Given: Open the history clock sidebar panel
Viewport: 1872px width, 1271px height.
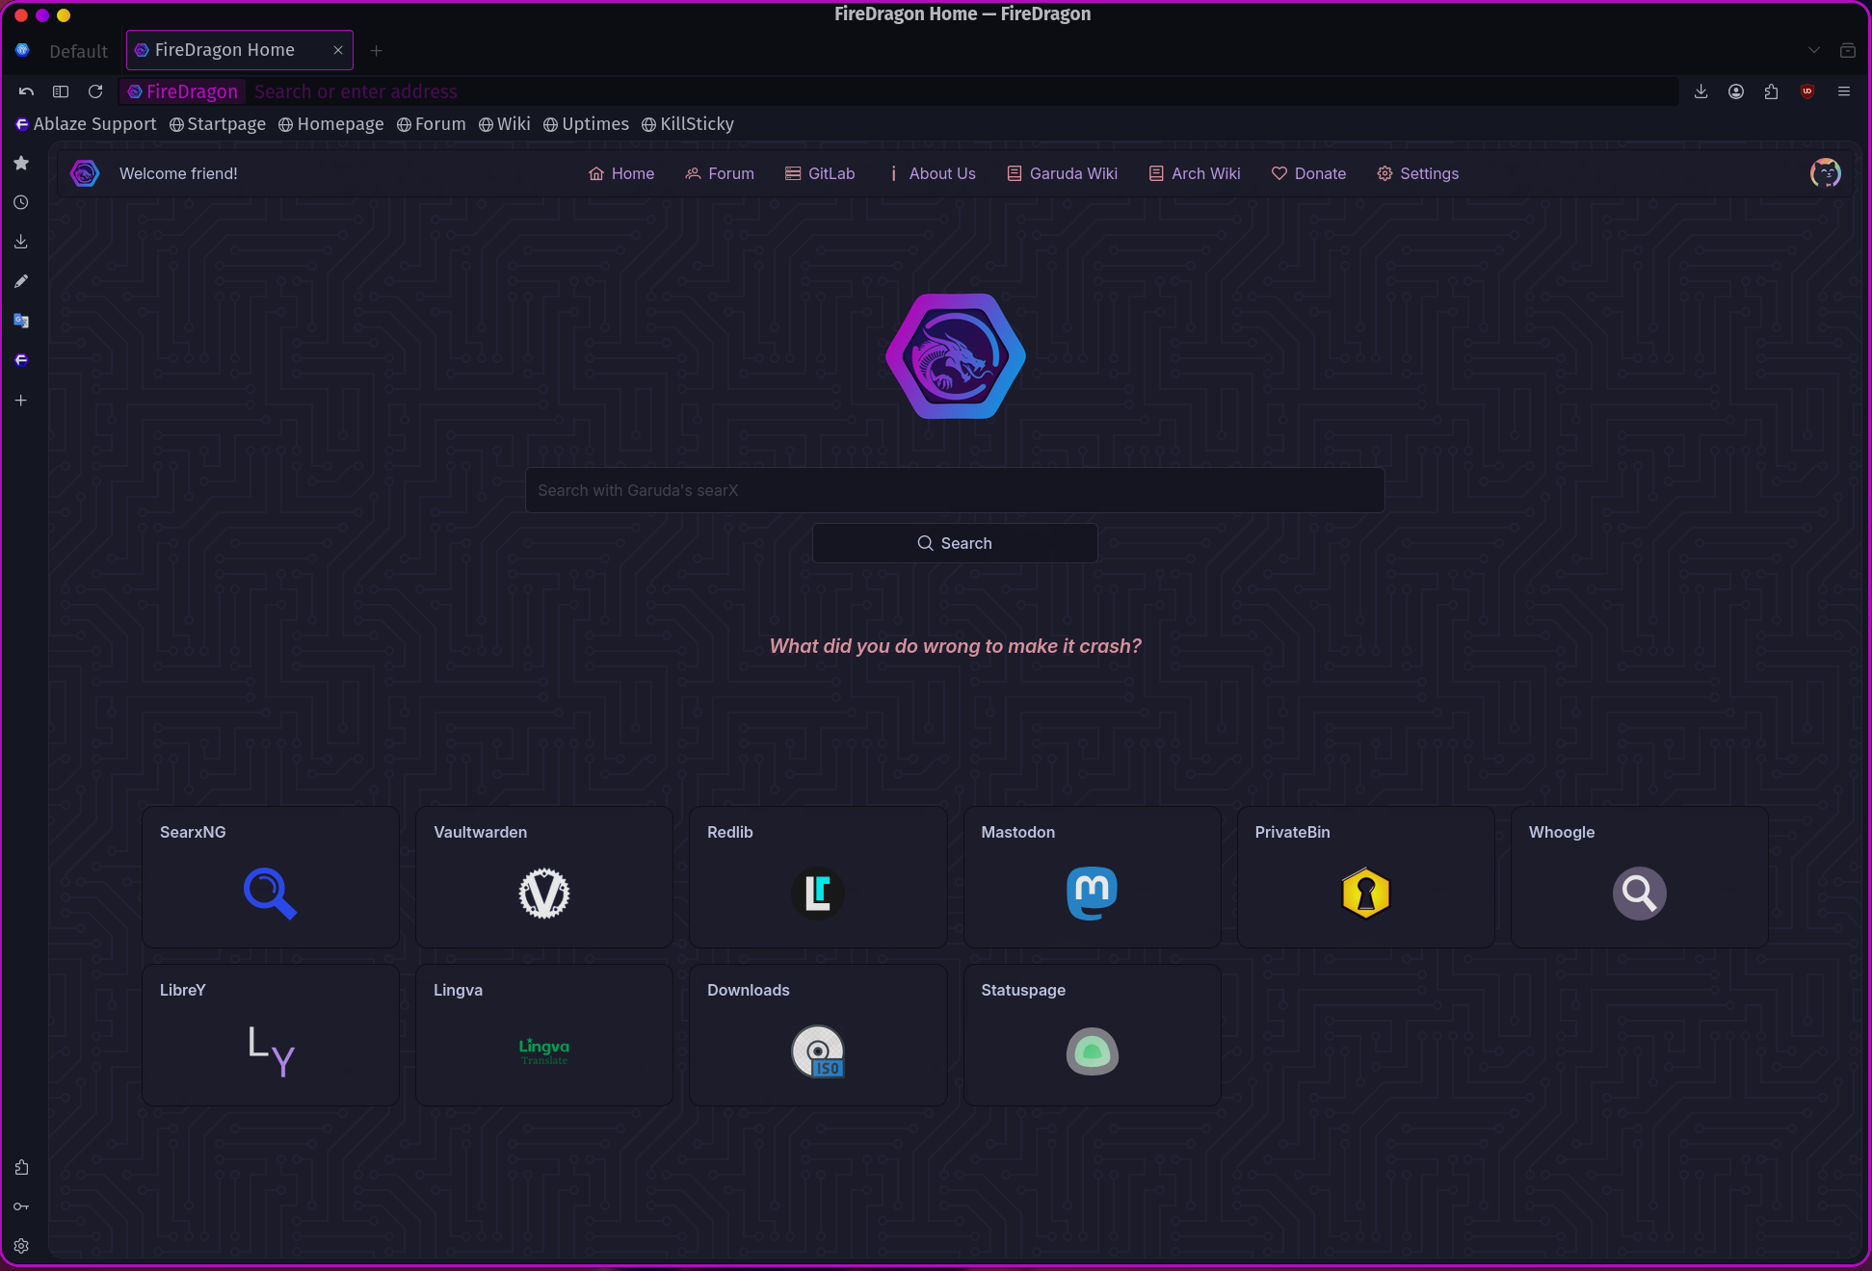Looking at the screenshot, I should (21, 202).
